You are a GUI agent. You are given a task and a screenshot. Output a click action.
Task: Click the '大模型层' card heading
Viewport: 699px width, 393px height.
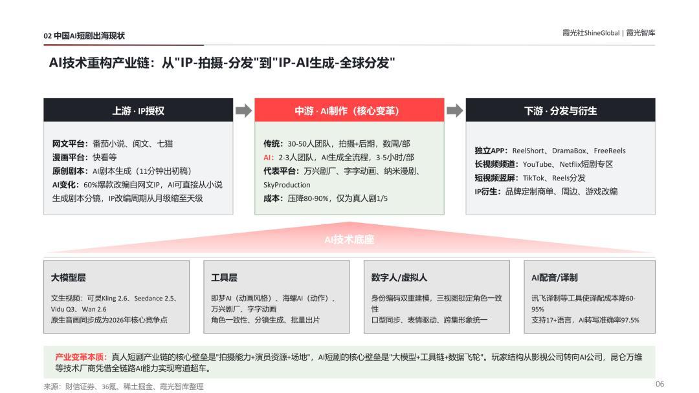[68, 277]
